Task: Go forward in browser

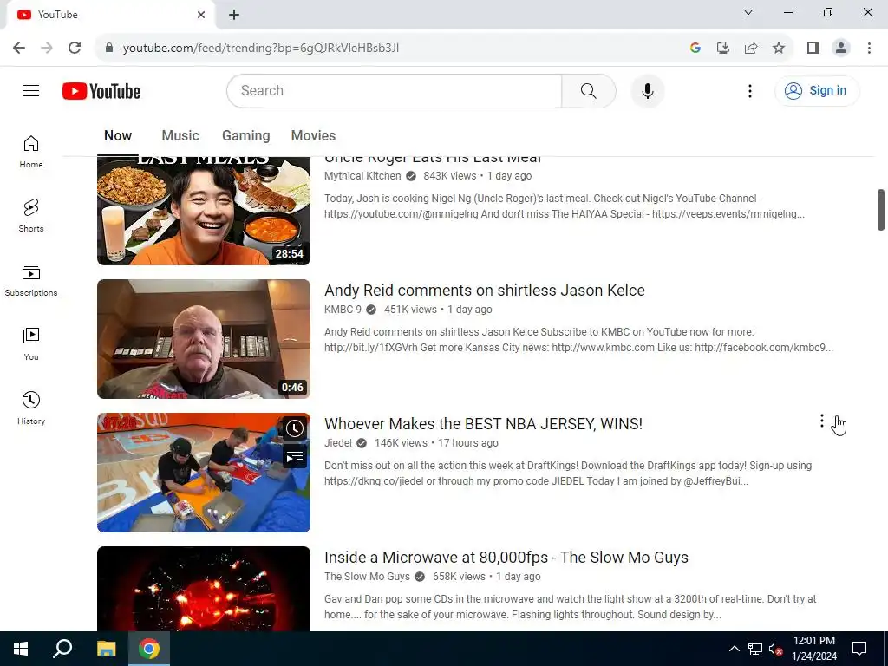Action: coord(47,49)
